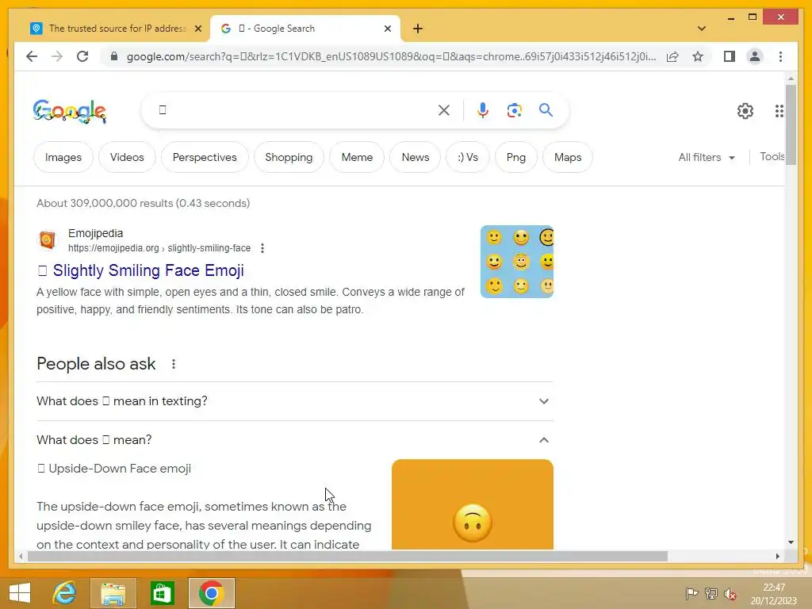The image size is (812, 609).
Task: Click the forward navigation arrow
Action: 57,56
